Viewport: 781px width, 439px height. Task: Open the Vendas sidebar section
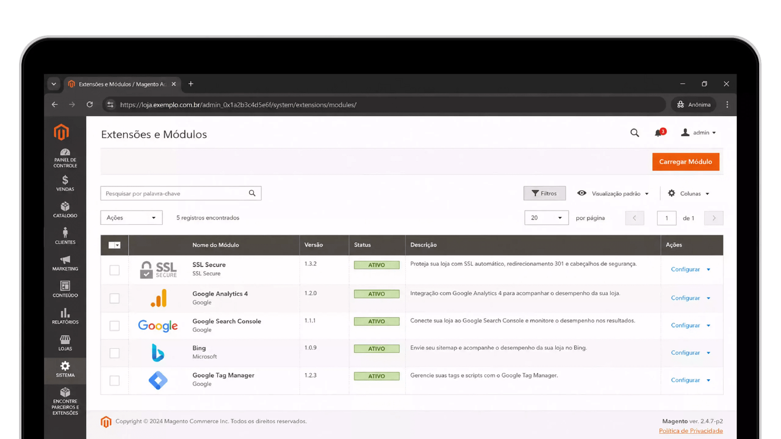(x=65, y=183)
